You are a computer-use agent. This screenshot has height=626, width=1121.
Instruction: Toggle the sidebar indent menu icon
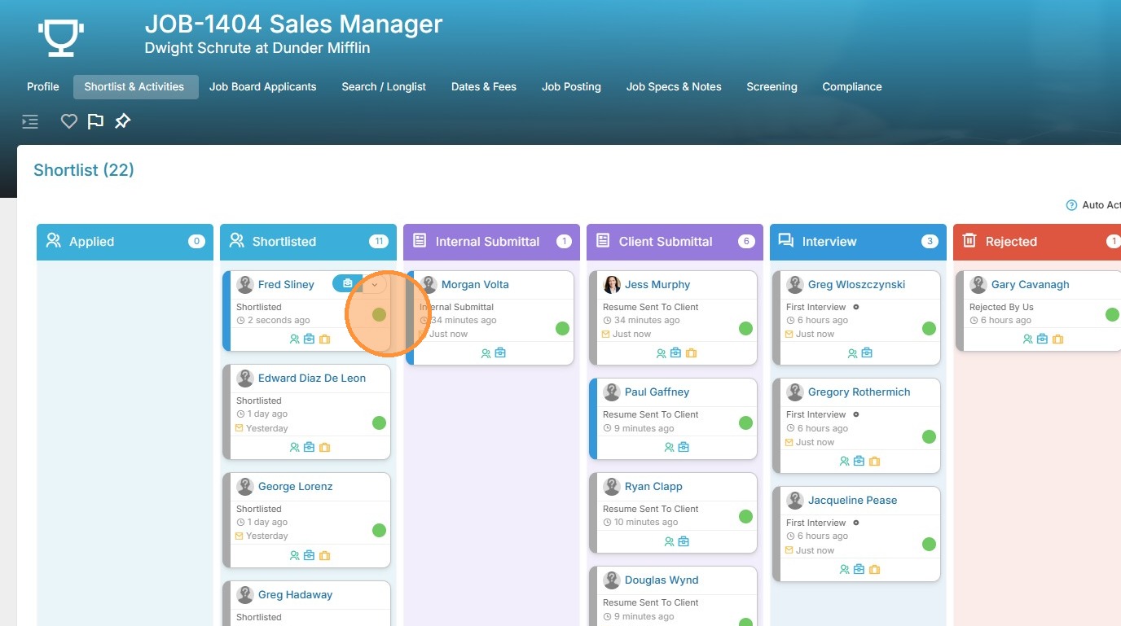[x=30, y=122]
